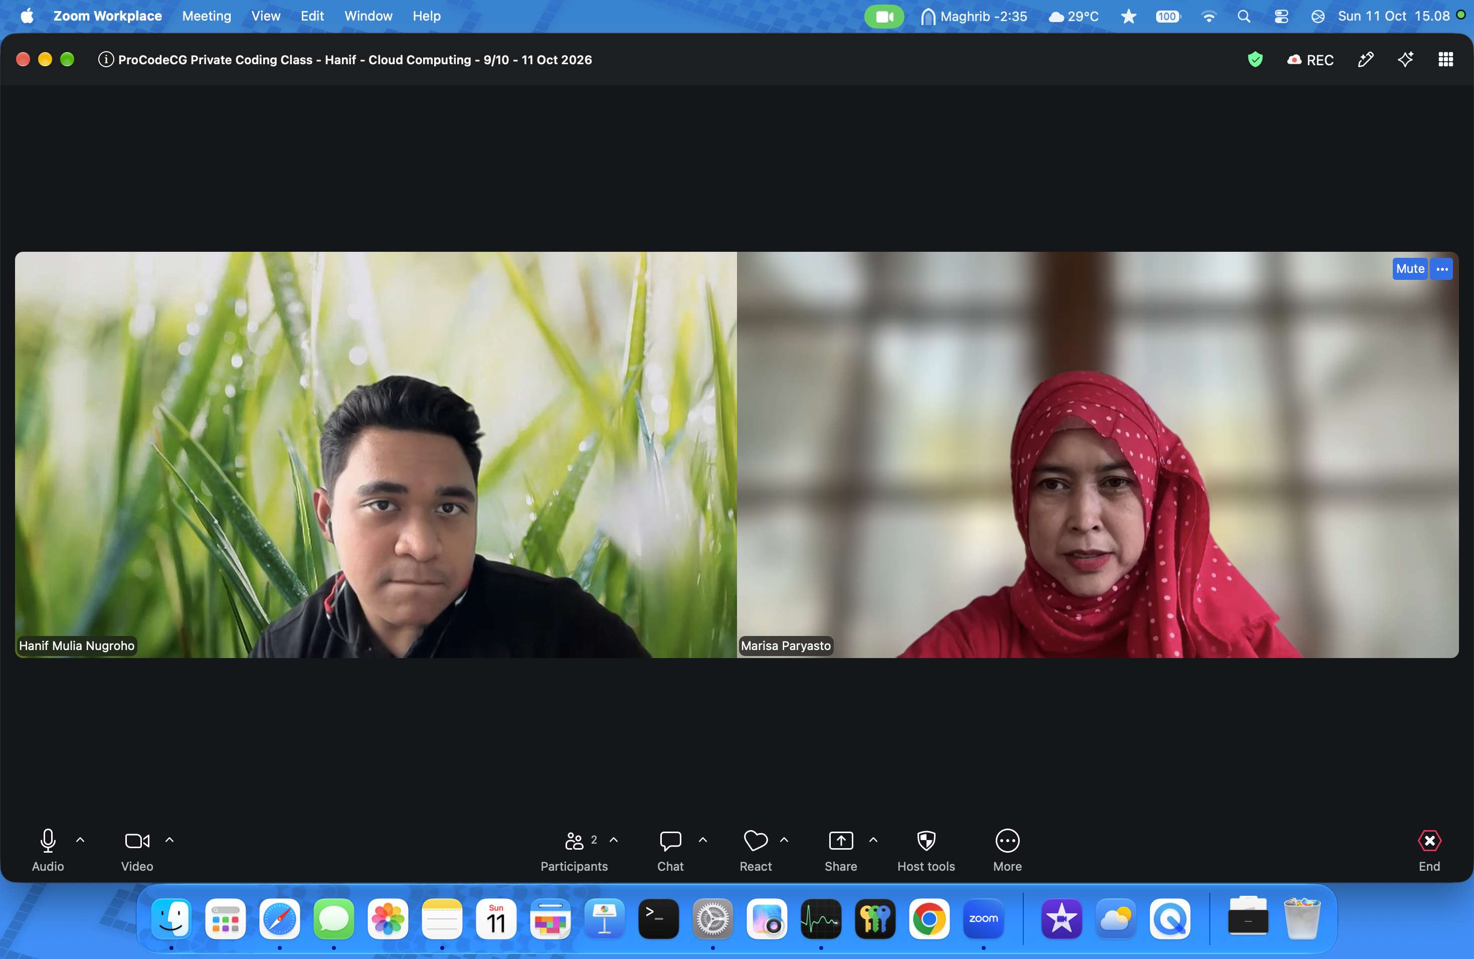Open the AI Companion sparkle icon
1474x959 pixels.
pos(1405,60)
